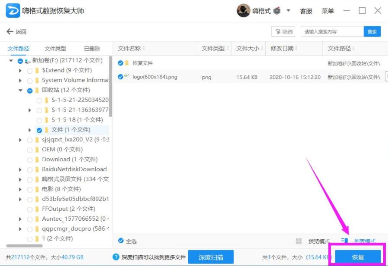Sort by 文件路径 column header
The height and width of the screenshot is (266, 388).
pos(339,48)
